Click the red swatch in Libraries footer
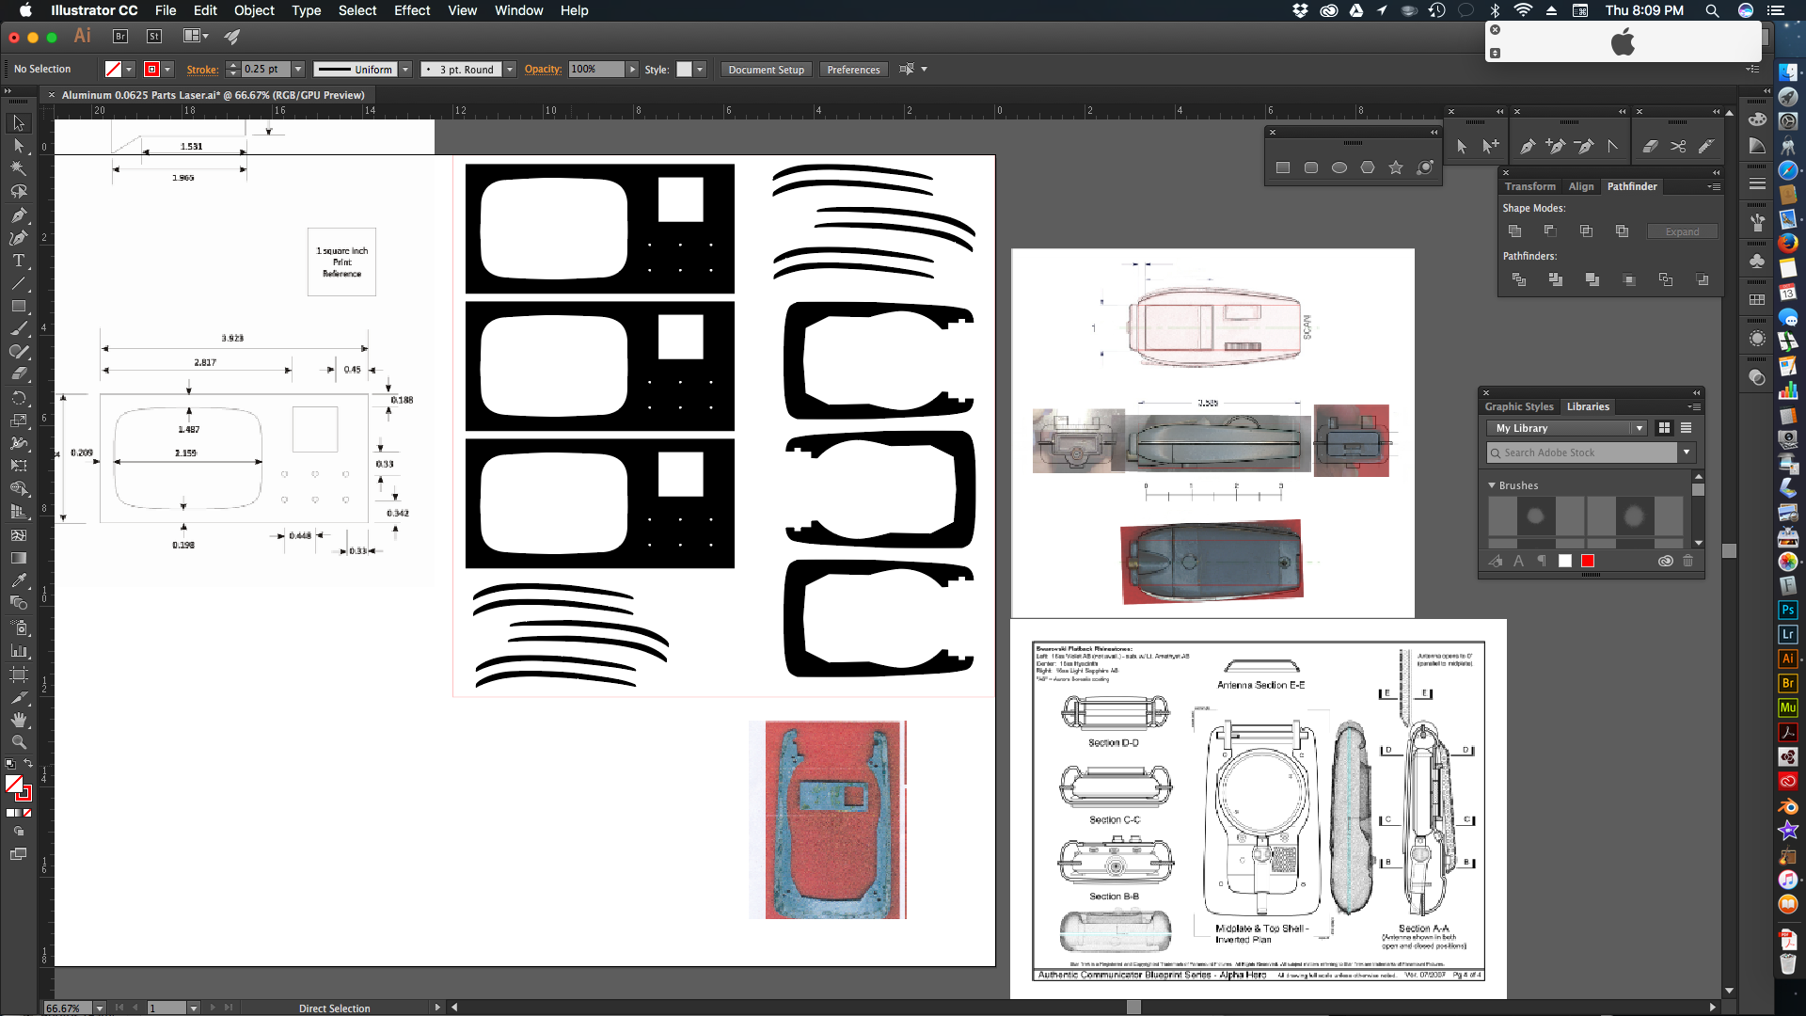This screenshot has height=1016, width=1806. (x=1588, y=561)
